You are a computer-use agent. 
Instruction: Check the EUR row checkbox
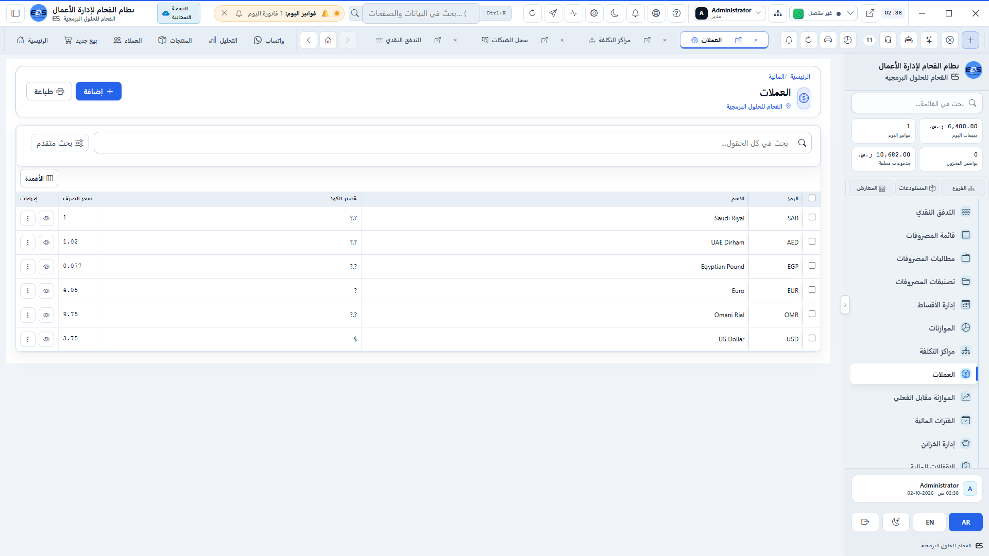click(812, 290)
